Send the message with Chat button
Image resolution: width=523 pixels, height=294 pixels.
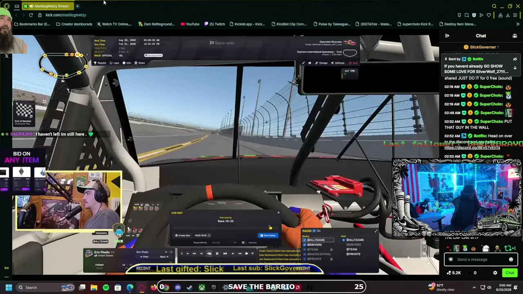[x=510, y=273]
